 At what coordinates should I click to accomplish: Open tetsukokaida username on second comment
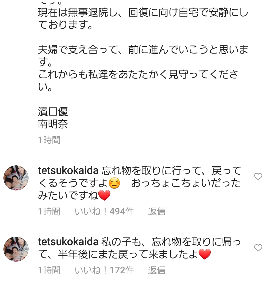pyautogui.click(x=68, y=242)
